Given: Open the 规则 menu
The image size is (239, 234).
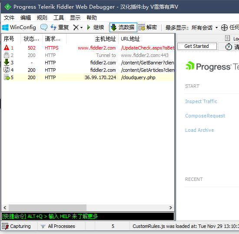Looking at the screenshot, I should coord(42,18).
